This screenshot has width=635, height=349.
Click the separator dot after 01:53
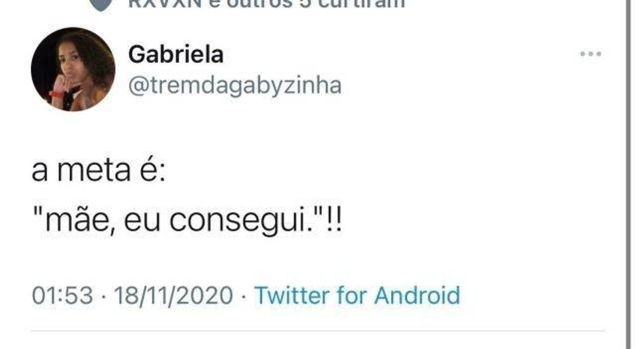[103, 297]
